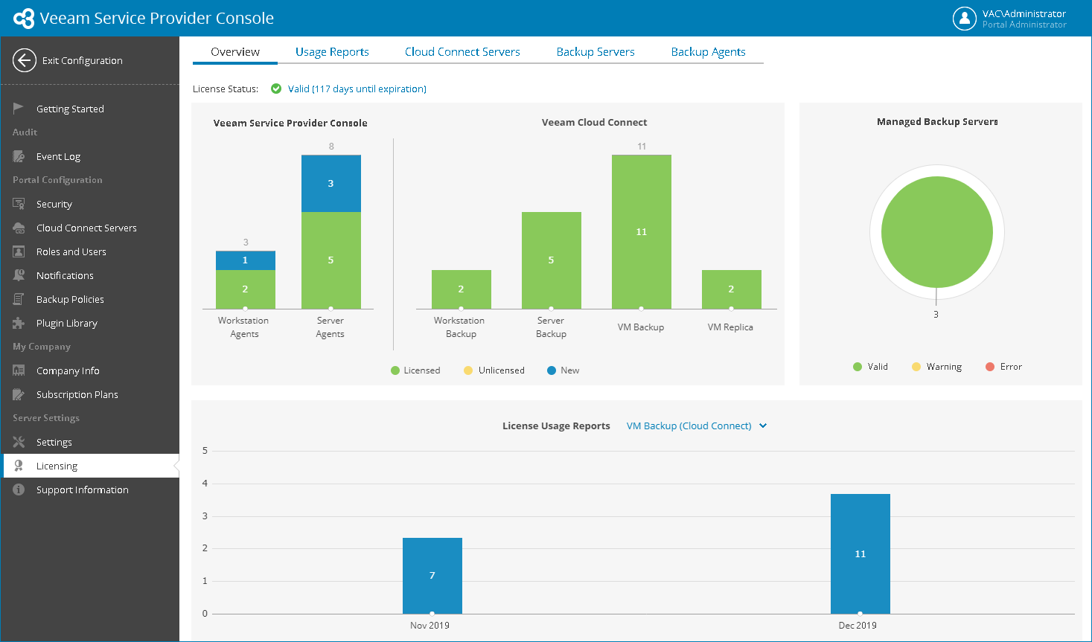This screenshot has height=642, width=1092.
Task: Click the Notifications icon
Action: pyautogui.click(x=19, y=275)
